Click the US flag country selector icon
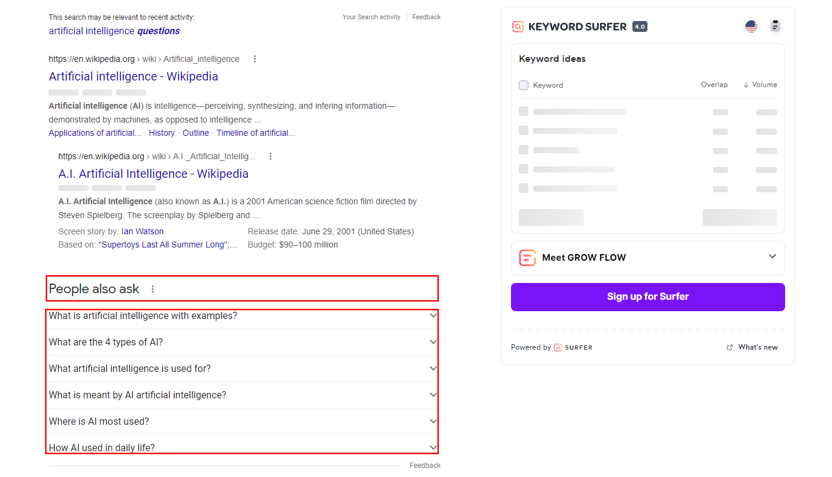This screenshot has height=477, width=832. 751,26
